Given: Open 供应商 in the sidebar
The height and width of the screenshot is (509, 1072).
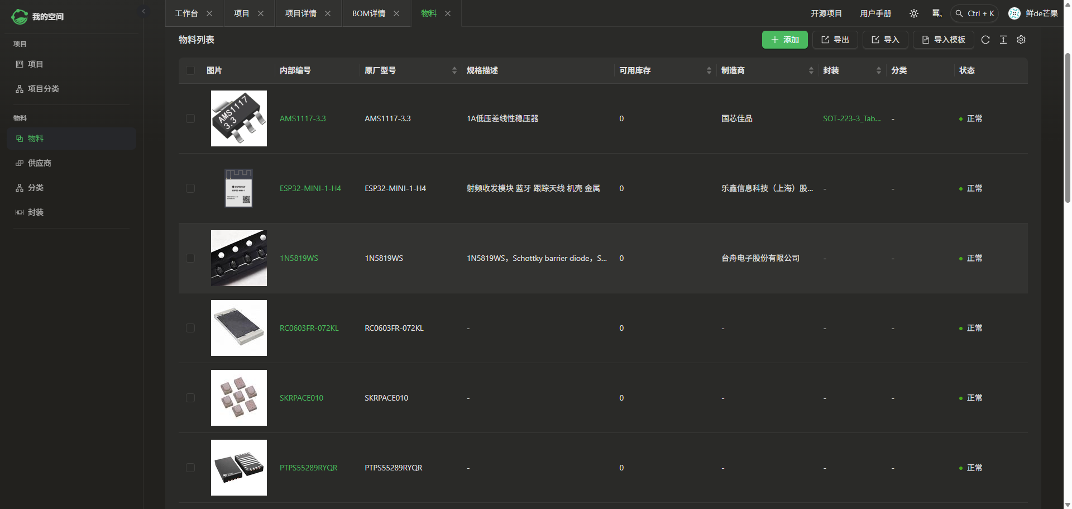Looking at the screenshot, I should [39, 163].
